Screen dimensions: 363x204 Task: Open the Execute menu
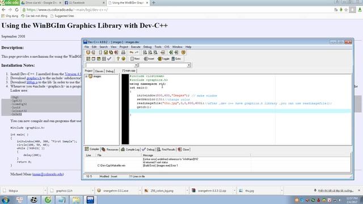[136, 47]
